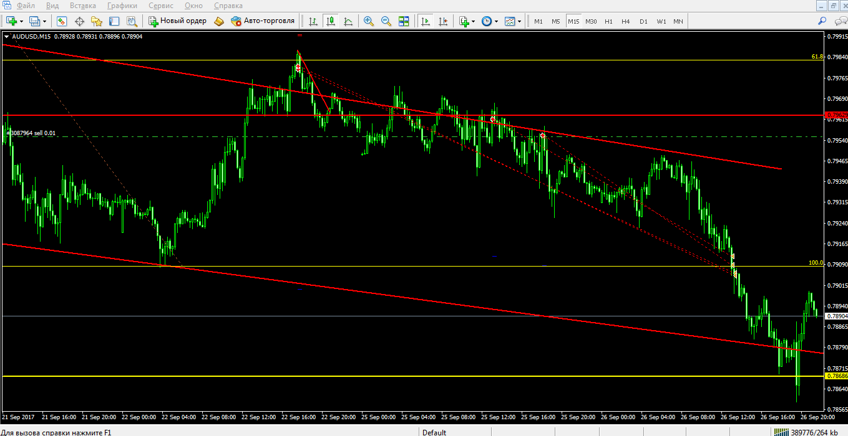Select the H4 timeframe

[x=626, y=21]
